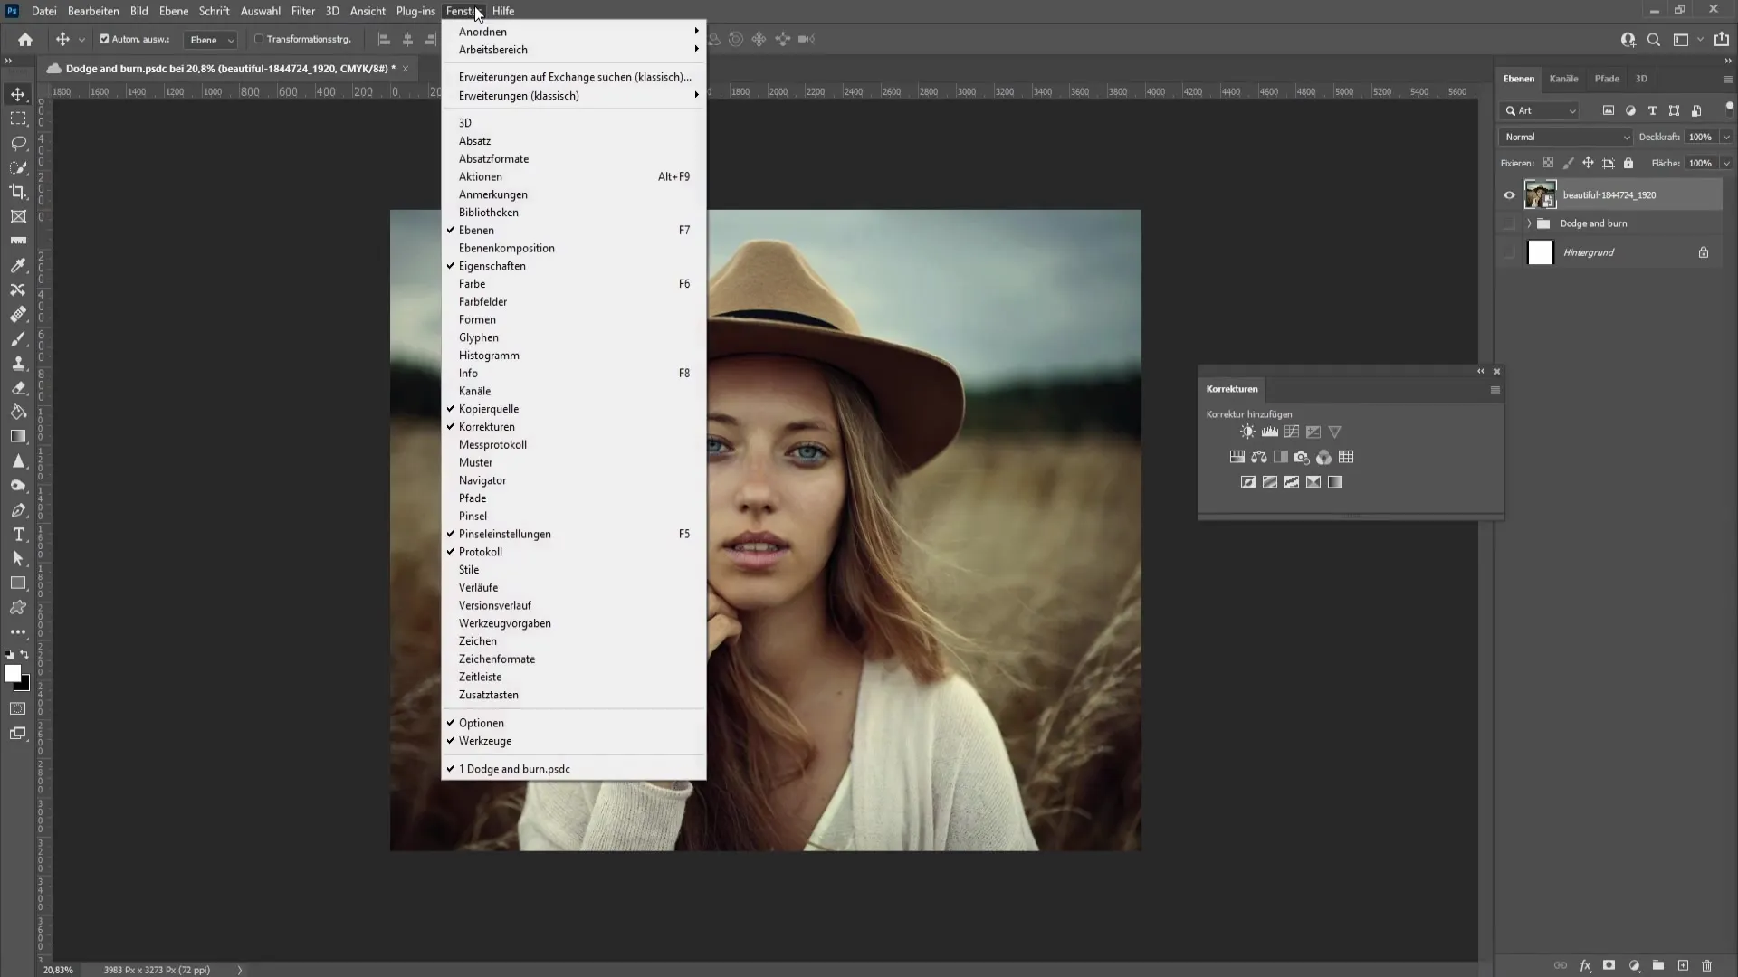
Task: Select the Crop tool in toolbar
Action: click(18, 194)
